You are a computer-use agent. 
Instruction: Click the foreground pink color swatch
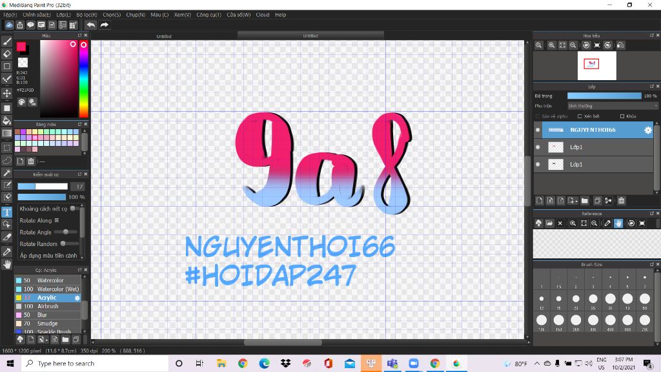(x=21, y=46)
